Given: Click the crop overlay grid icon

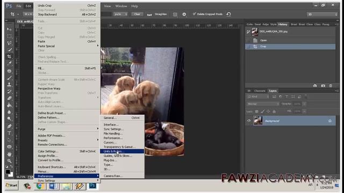Looking at the screenshot, I should (175, 14).
